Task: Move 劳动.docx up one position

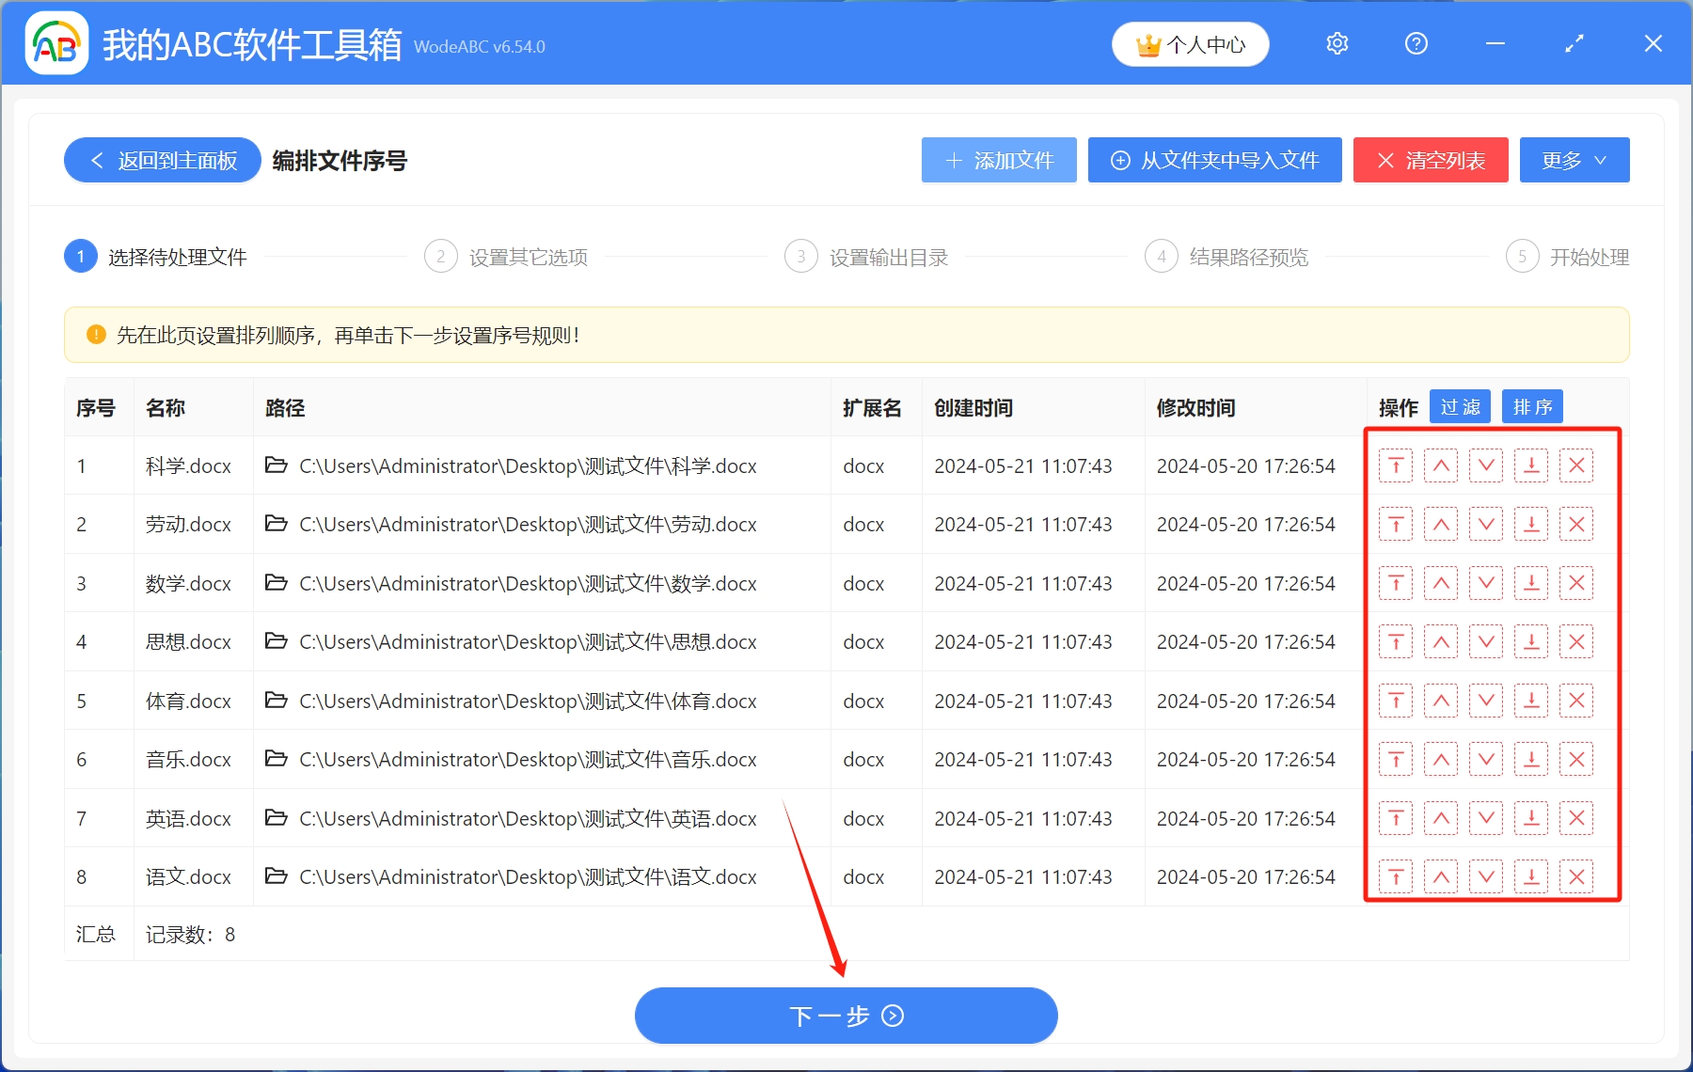Action: 1440,524
